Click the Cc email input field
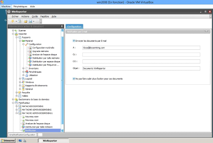 click(x=141, y=54)
